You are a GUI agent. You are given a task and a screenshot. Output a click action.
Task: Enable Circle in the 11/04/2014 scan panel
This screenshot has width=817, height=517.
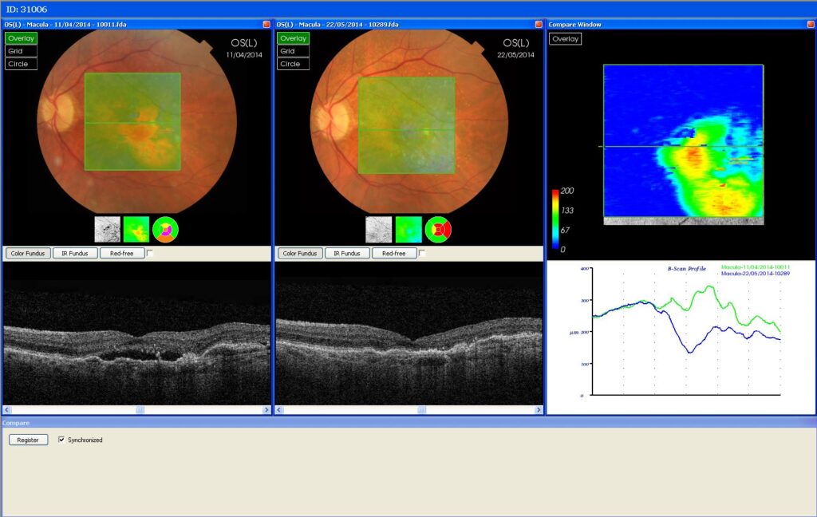[21, 64]
